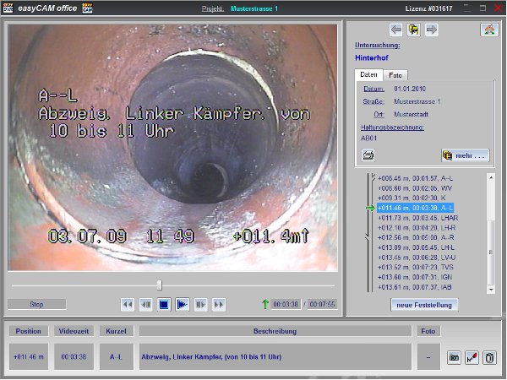Click the previous inspection arrow icon
The width and height of the screenshot is (507, 380).
395,30
